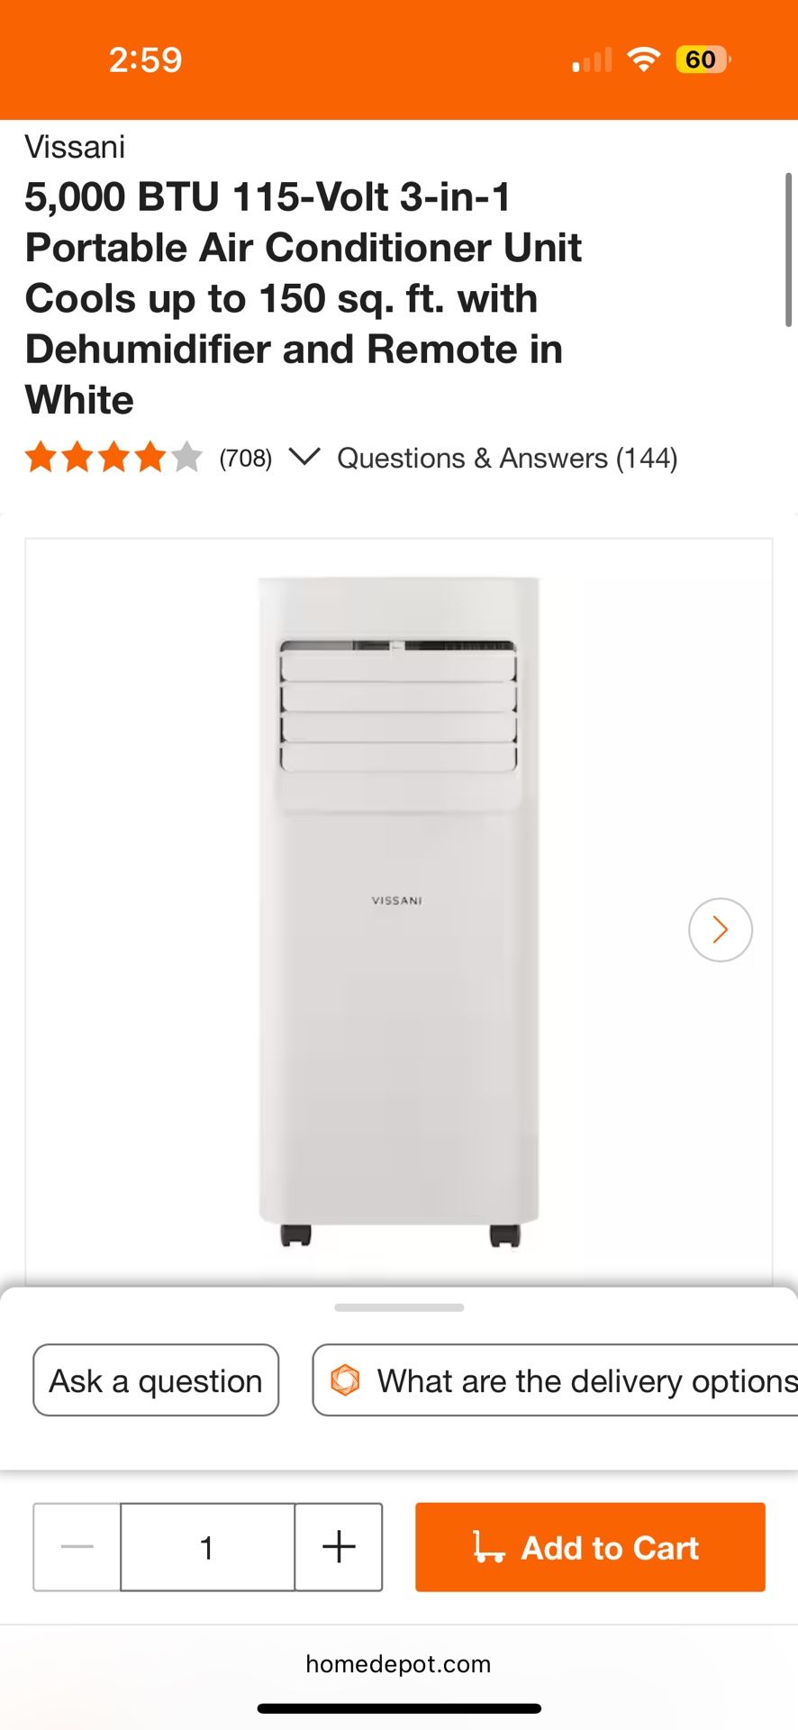Tap the bottom sheet drag handle
Viewport: 798px width, 1730px height.
coord(399,1307)
